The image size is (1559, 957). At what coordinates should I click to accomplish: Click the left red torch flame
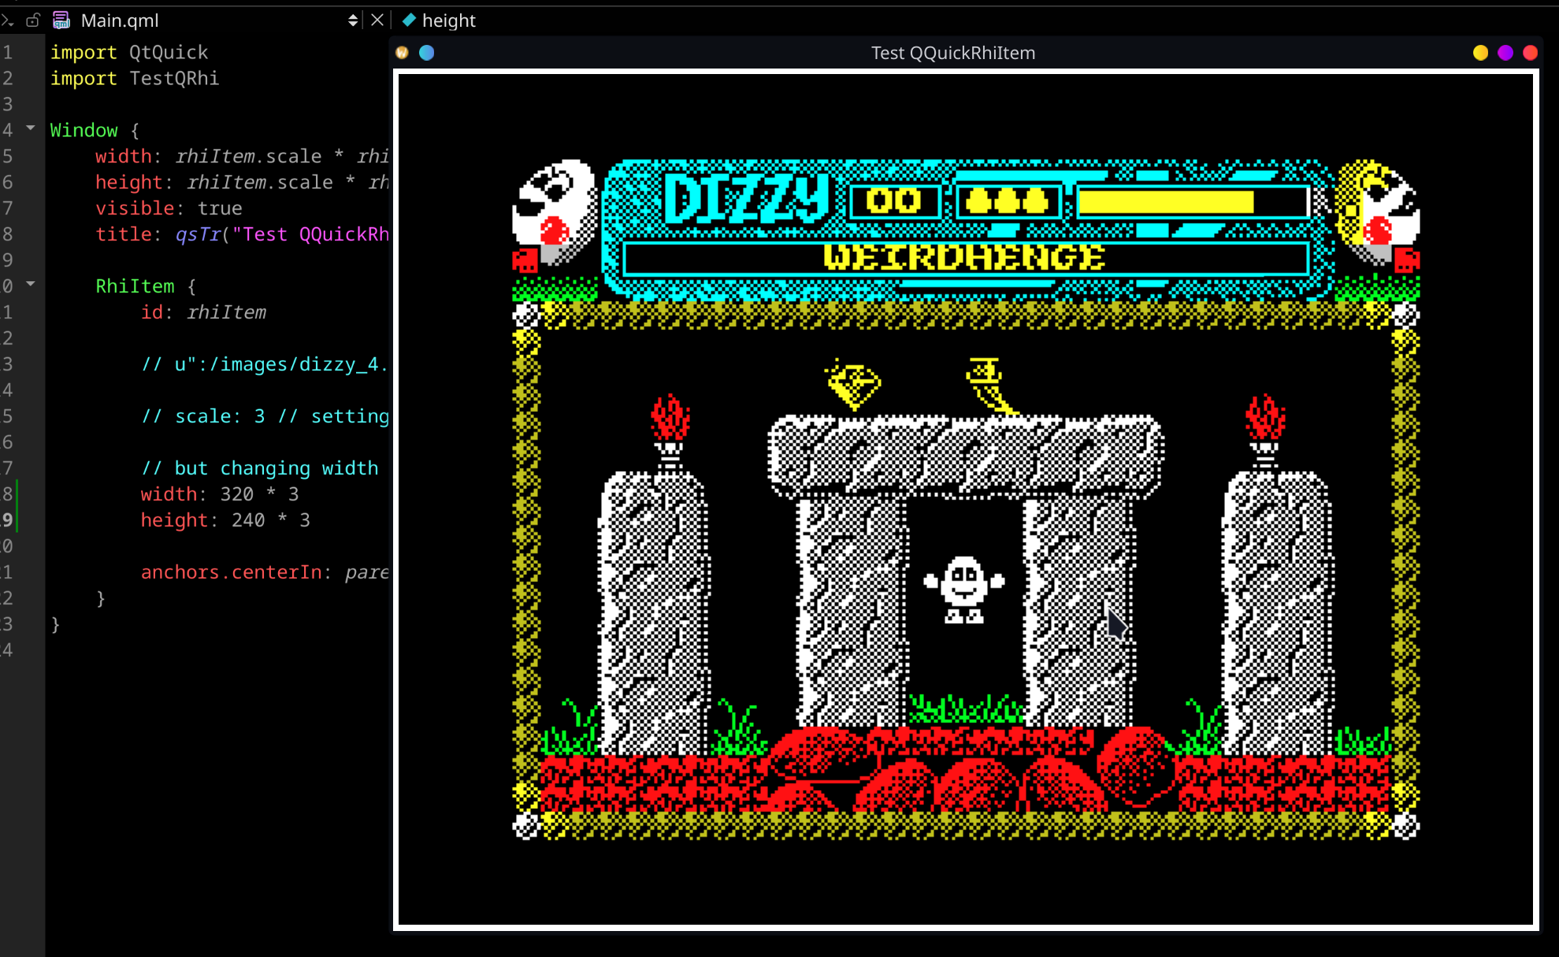[x=670, y=417]
